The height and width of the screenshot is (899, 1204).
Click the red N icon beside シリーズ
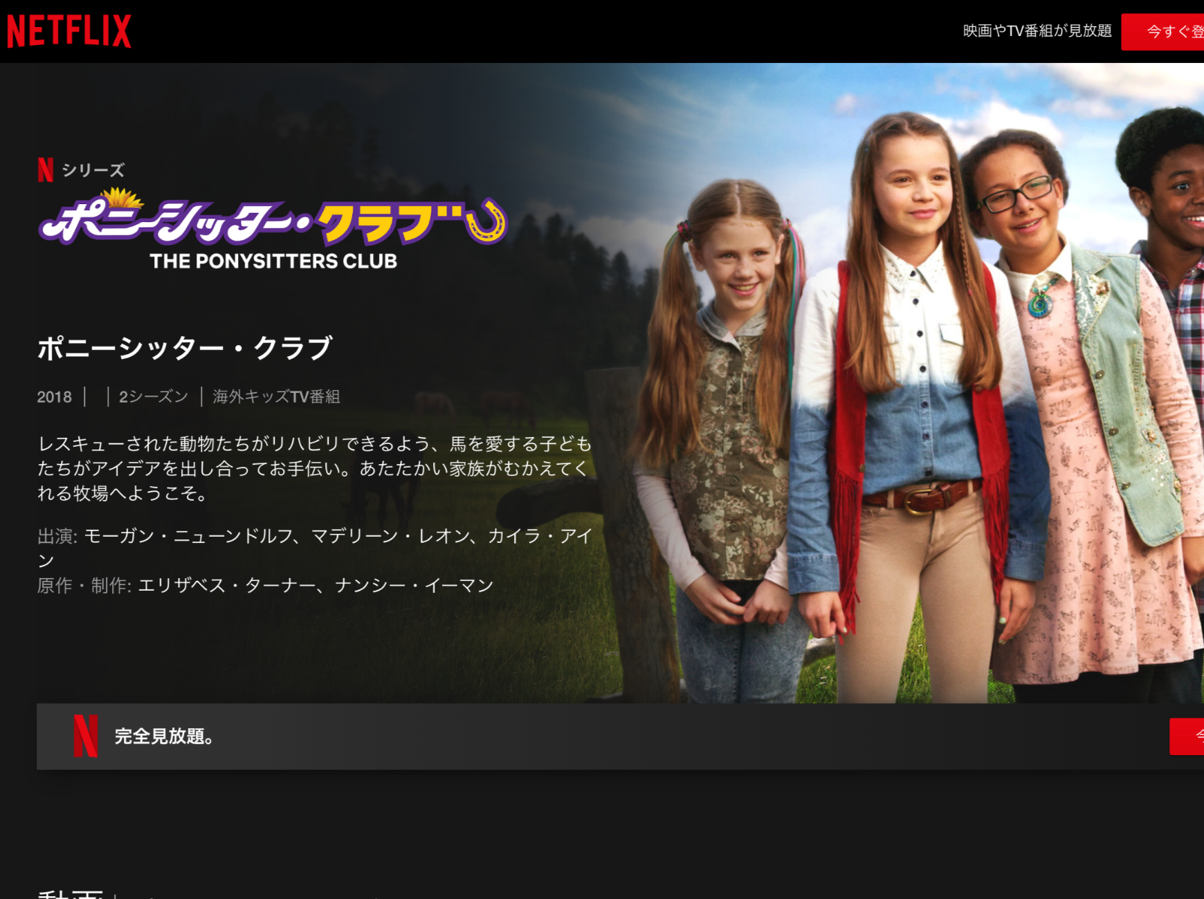46,170
